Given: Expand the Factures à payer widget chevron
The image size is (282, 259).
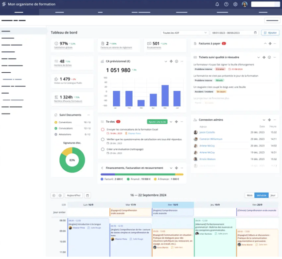Looking at the screenshot, I should [265, 44].
